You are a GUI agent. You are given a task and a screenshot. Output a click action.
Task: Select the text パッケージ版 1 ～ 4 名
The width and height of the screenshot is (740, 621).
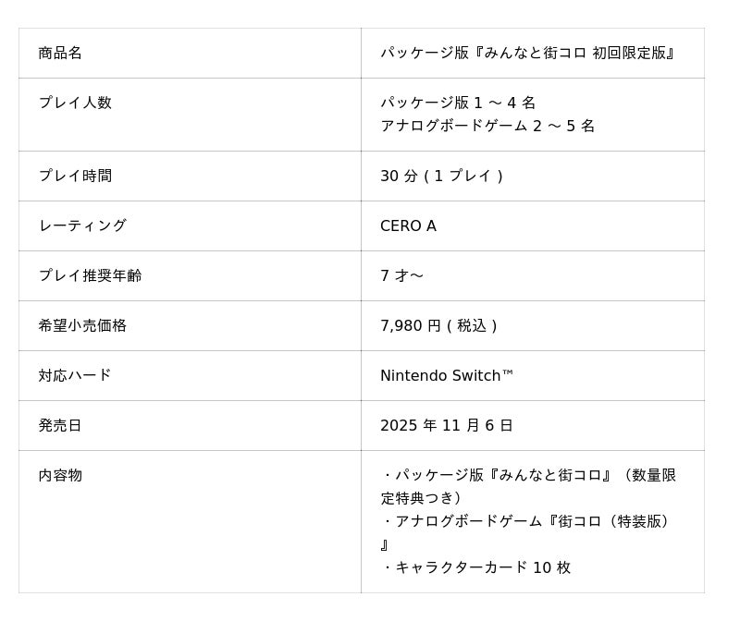pyautogui.click(x=458, y=103)
